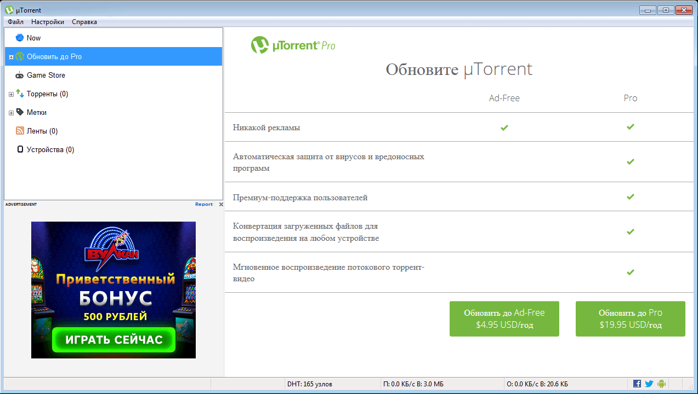698x394 pixels.
Task: Open the Справка menu
Action: (84, 21)
